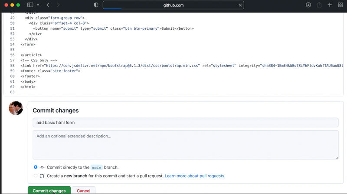This screenshot has height=194, width=347.
Task: Expand the sidebar options chevron
Action: coord(38,5)
